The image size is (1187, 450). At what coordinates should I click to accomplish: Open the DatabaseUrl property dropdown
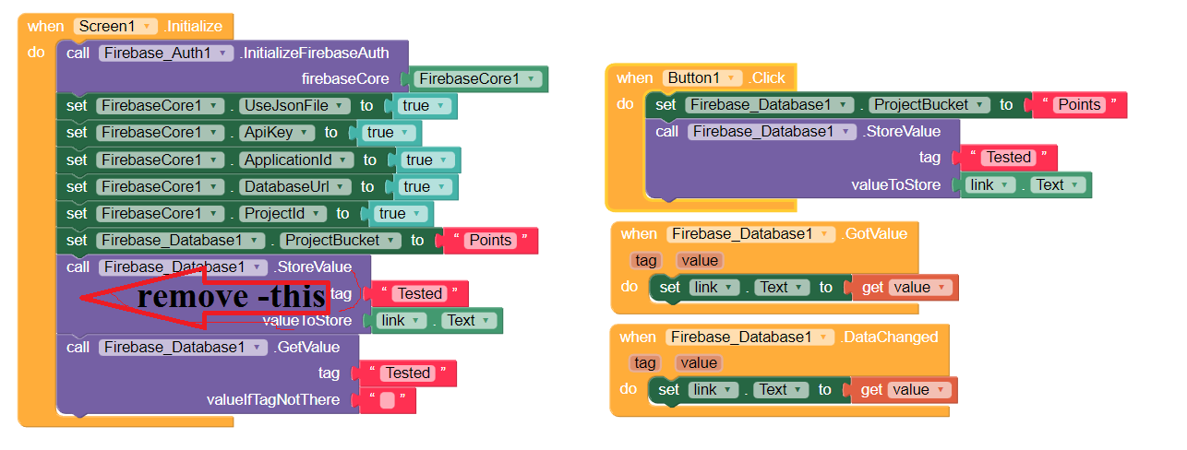pyautogui.click(x=294, y=186)
